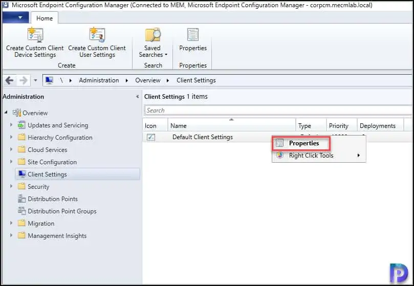Screen dimensions: 414x286
Task: Expand the Cloud Services node
Action: [11, 149]
